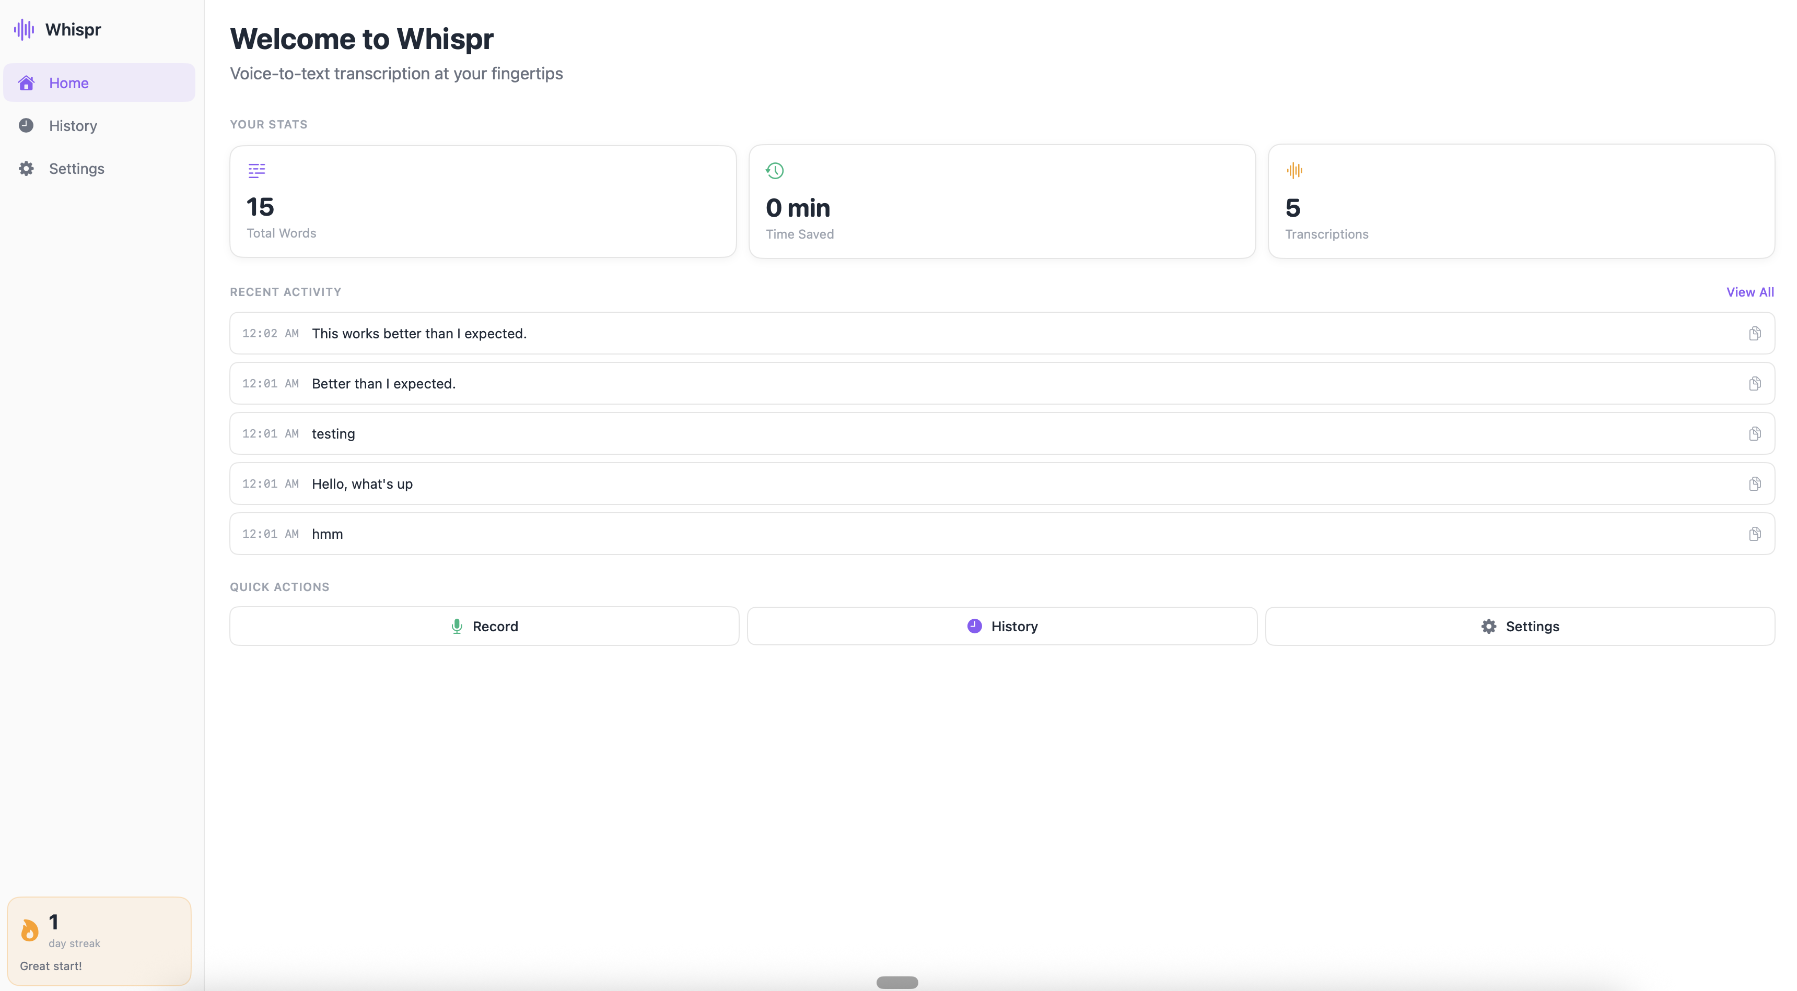1797x991 pixels.
Task: Open Settings from the sidebar navigation
Action: pos(77,168)
